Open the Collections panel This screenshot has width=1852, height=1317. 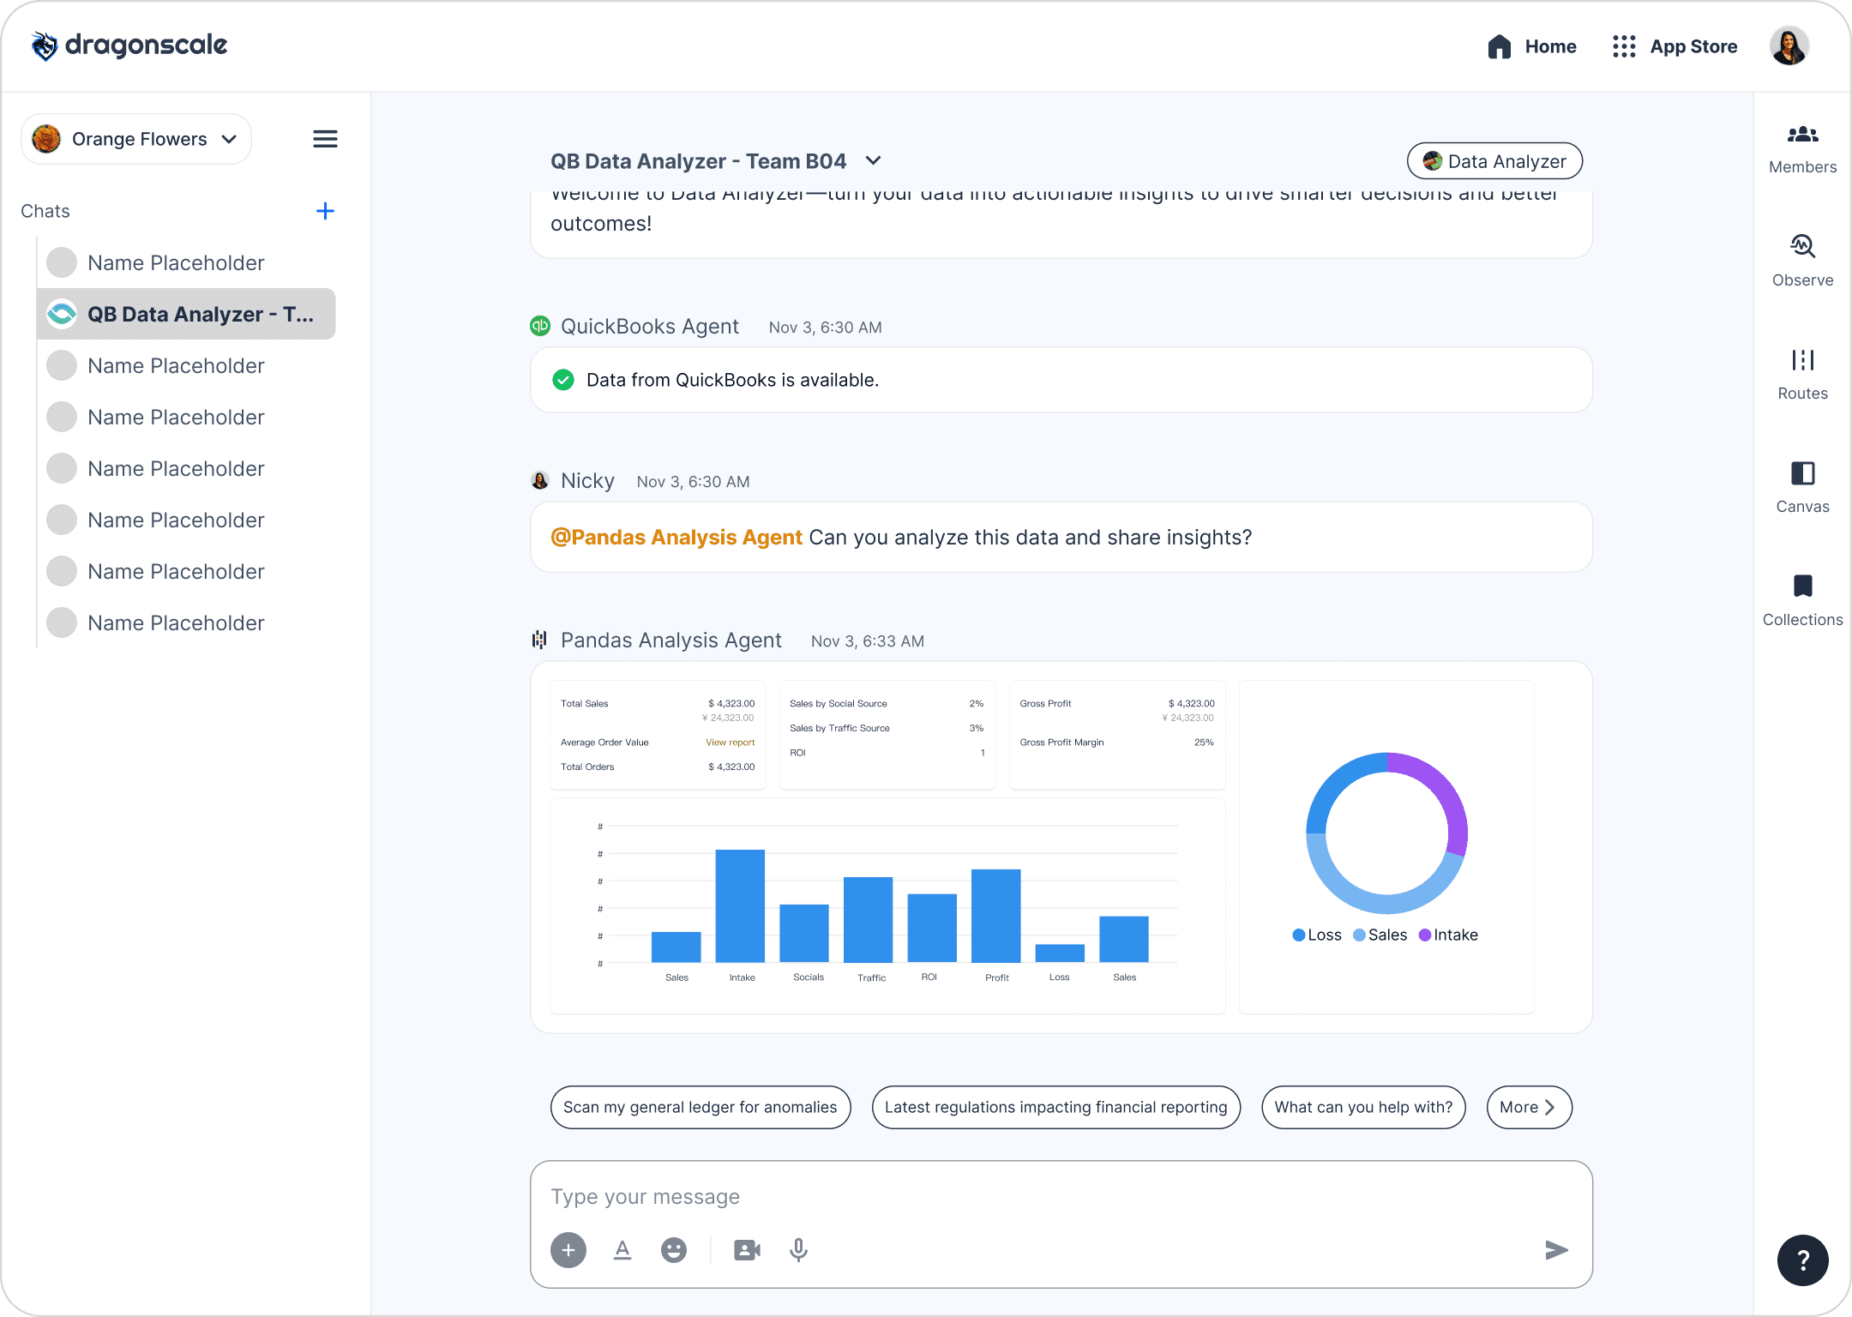point(1802,600)
